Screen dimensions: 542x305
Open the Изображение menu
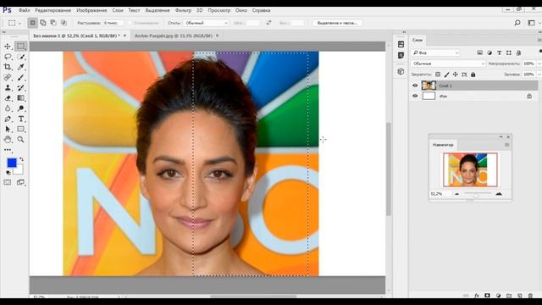[91, 10]
